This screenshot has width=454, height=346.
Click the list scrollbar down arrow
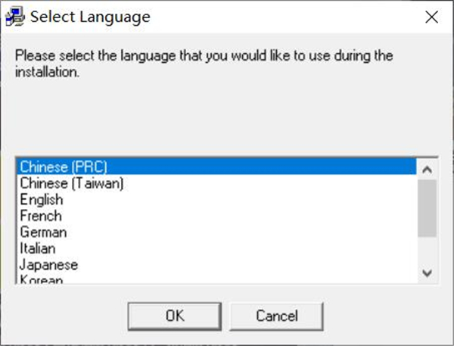point(427,273)
